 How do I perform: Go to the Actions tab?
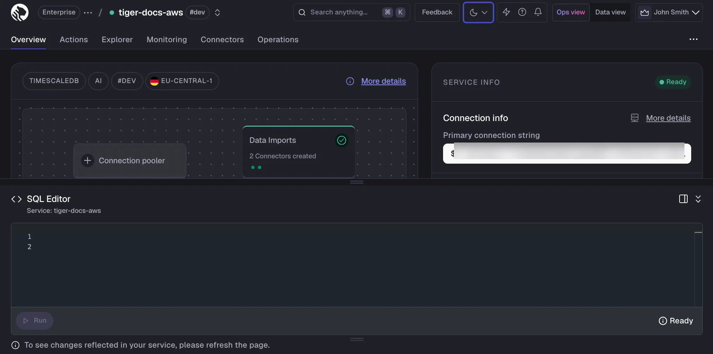(x=74, y=39)
